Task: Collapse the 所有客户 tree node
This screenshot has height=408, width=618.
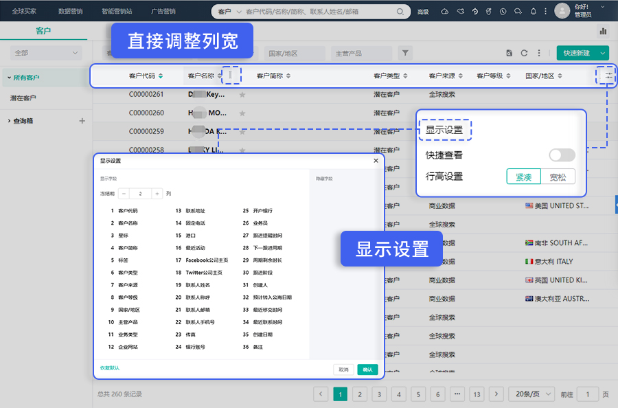Action: pyautogui.click(x=9, y=78)
